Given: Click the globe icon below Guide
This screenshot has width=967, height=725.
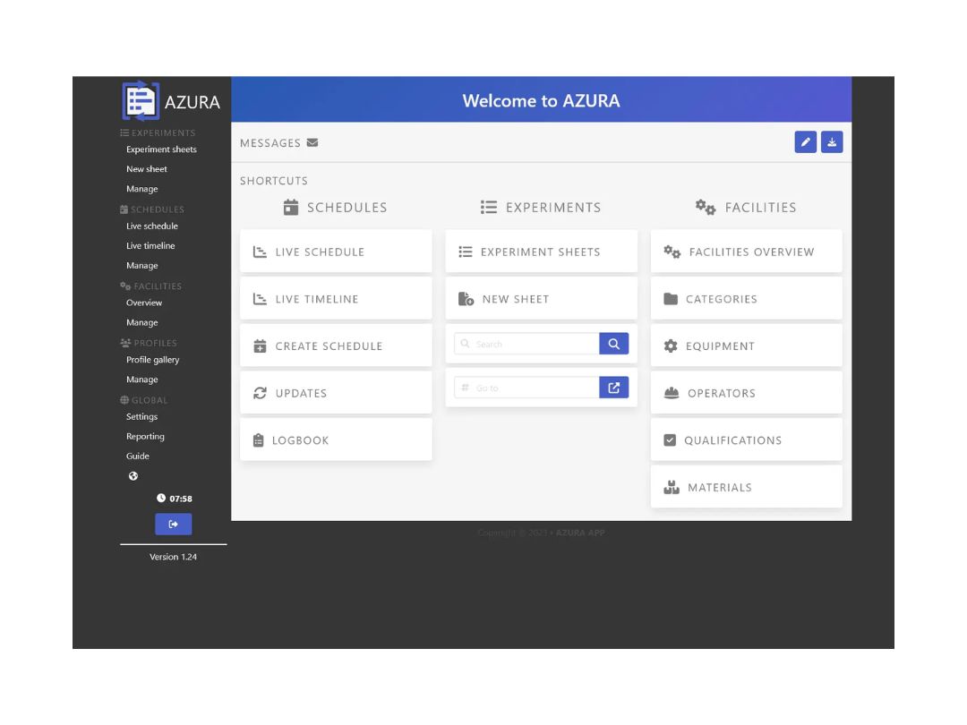Looking at the screenshot, I should pos(133,476).
